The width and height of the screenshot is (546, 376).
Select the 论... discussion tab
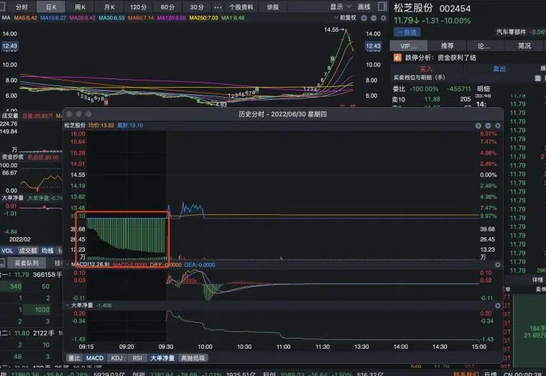coord(483,45)
